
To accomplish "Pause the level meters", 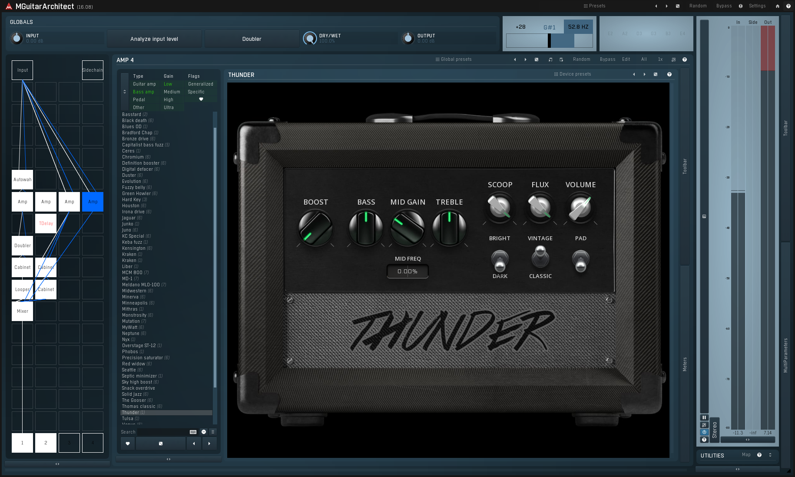I will (704, 417).
